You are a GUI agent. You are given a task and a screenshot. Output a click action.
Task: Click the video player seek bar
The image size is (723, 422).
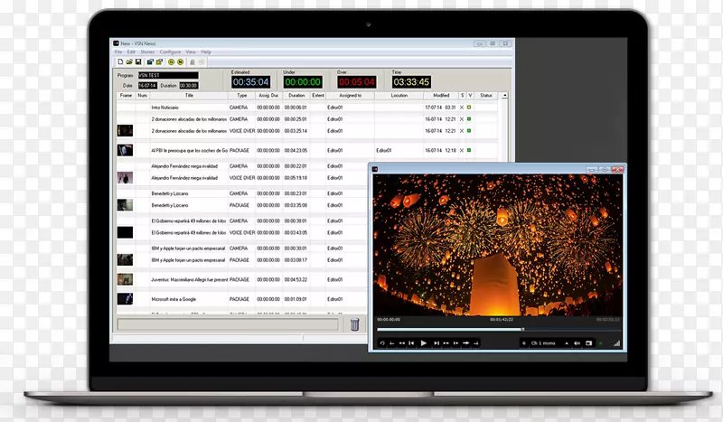pyautogui.click(x=496, y=330)
